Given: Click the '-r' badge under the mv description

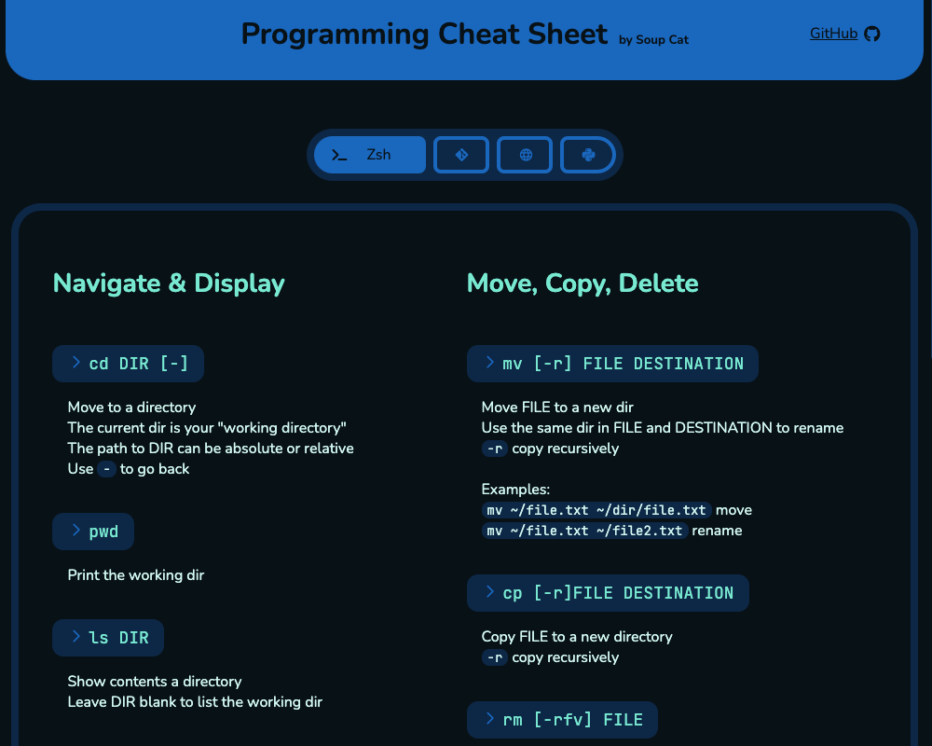Looking at the screenshot, I should click(x=494, y=449).
